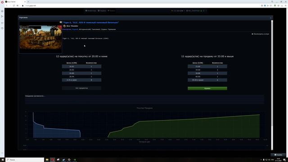Viewport: 288px width, 162px height.
Task: Show hidden tray icons with the chevron
Action: [261, 160]
